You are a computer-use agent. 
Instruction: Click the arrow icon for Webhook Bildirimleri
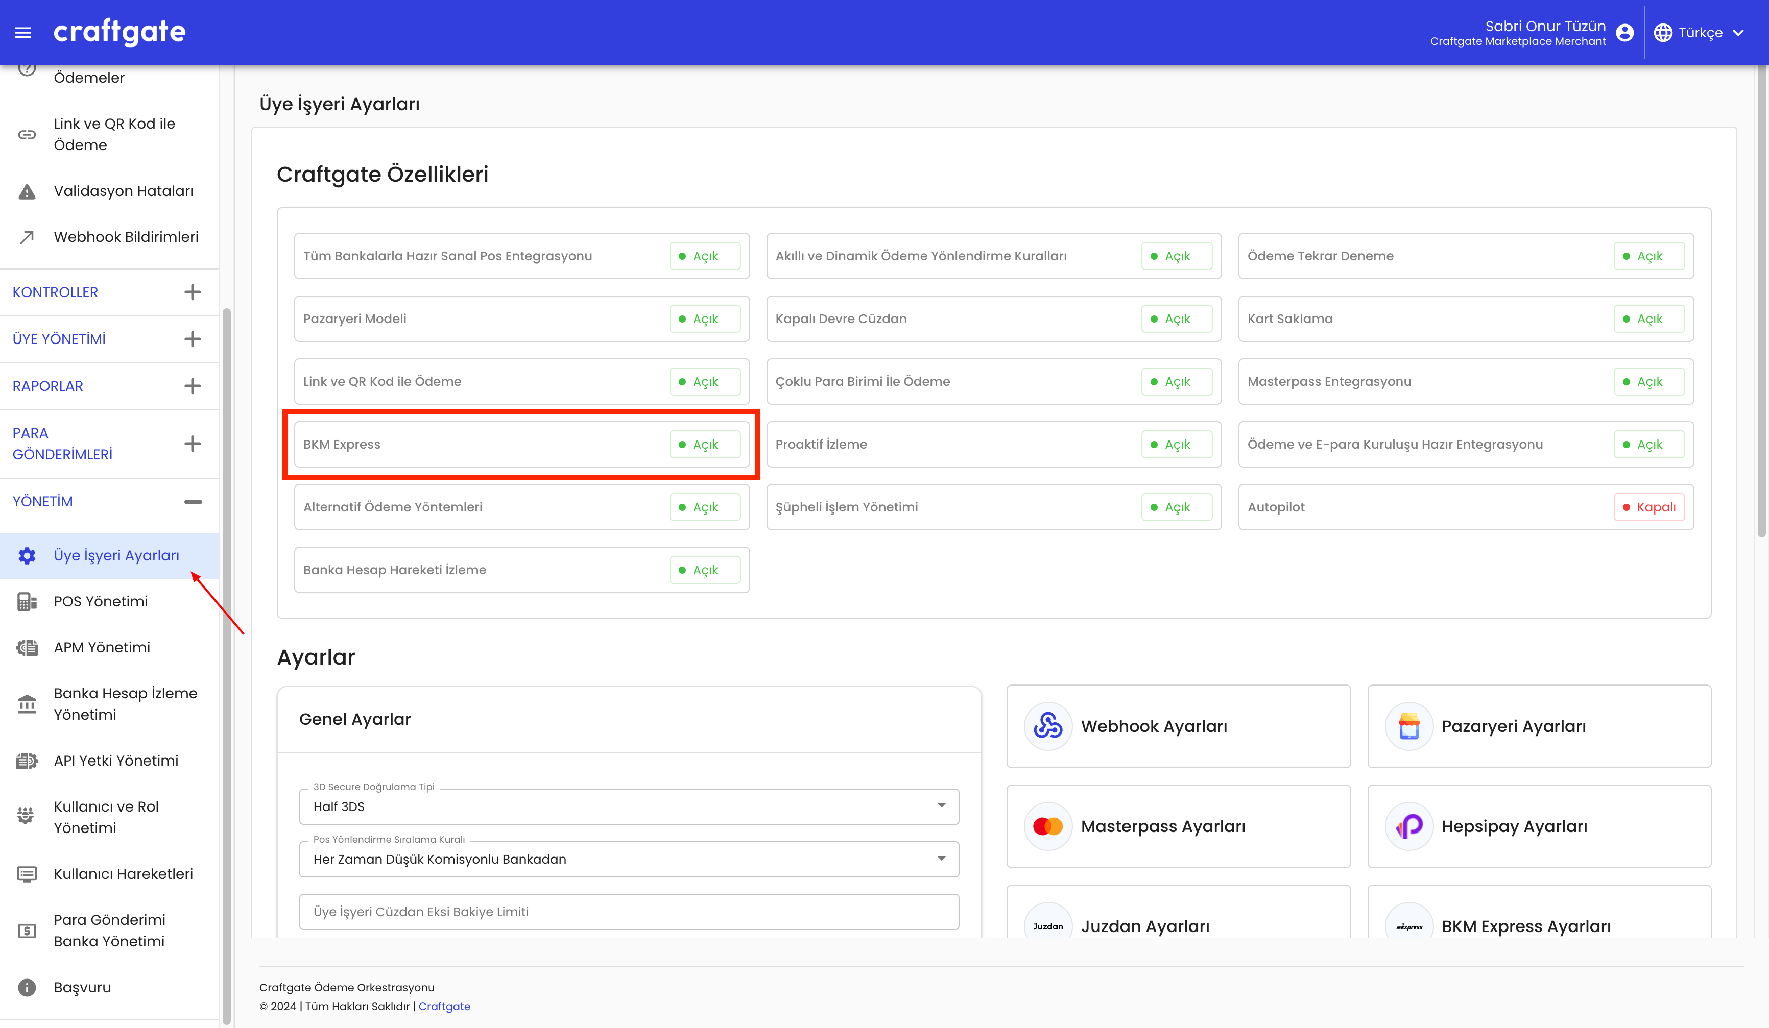tap(27, 237)
